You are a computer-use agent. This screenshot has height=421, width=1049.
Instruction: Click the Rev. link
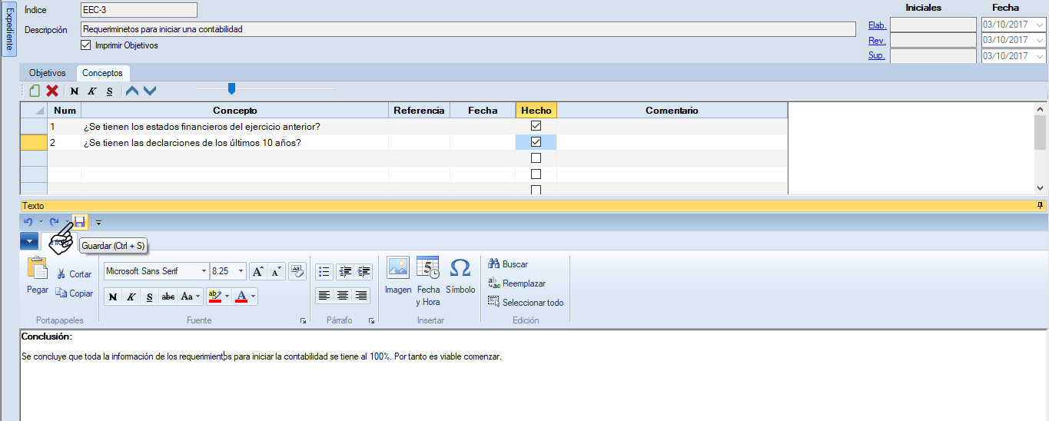pyautogui.click(x=877, y=41)
